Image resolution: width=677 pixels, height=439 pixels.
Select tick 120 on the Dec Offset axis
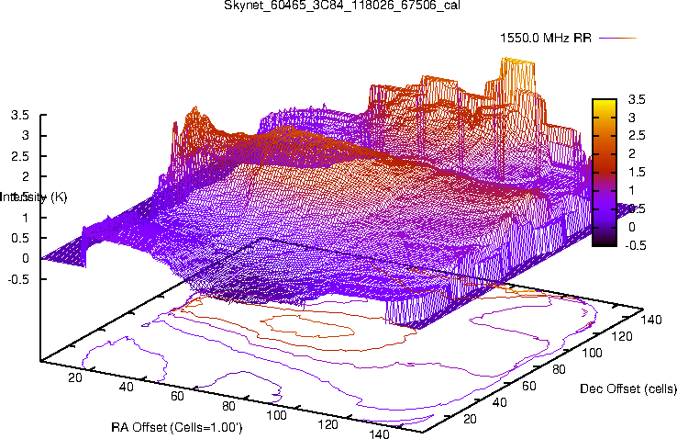click(622, 336)
